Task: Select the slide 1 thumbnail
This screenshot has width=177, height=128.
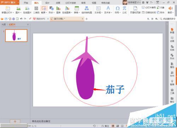Action: click(16, 35)
